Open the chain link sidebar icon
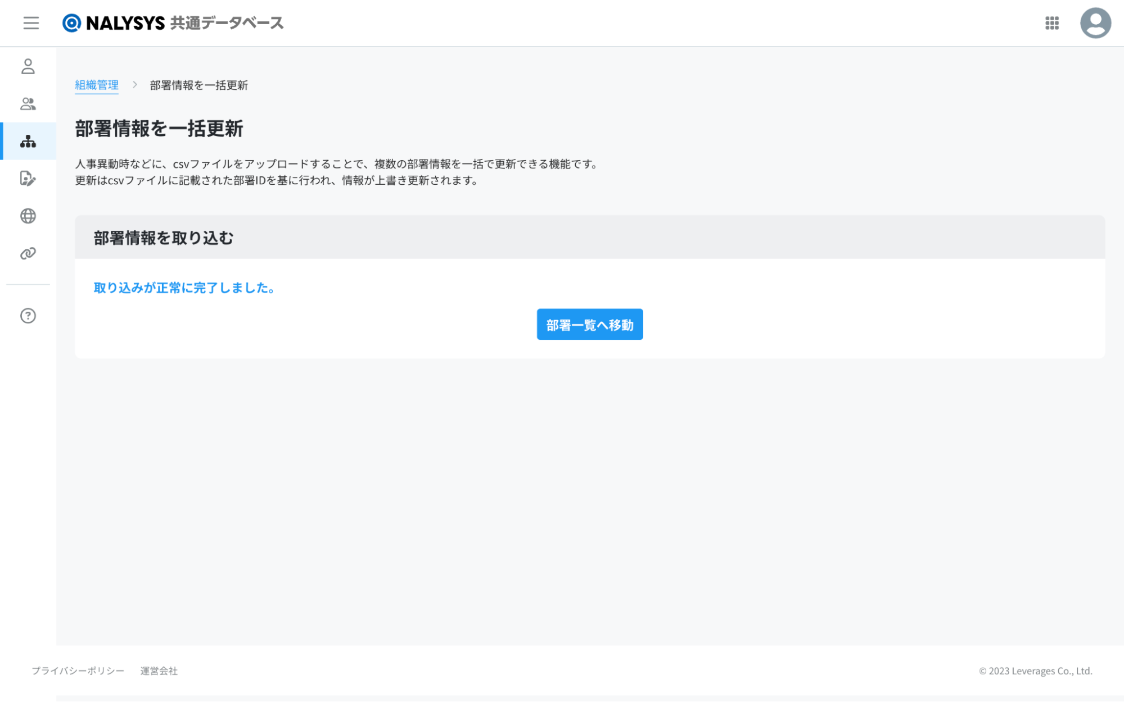 [28, 253]
